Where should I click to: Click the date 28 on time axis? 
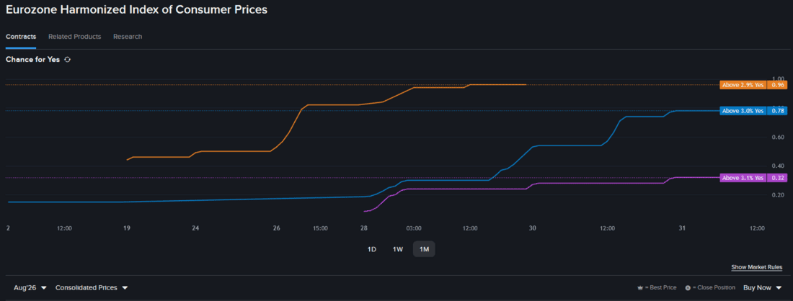[363, 228]
